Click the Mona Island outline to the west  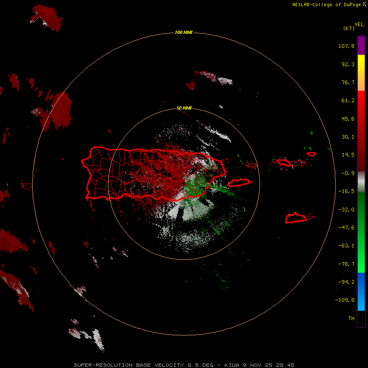26,186
